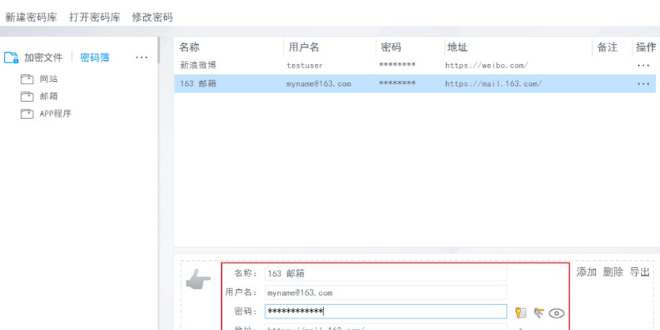Click 修改密码 in the top menu

(152, 17)
